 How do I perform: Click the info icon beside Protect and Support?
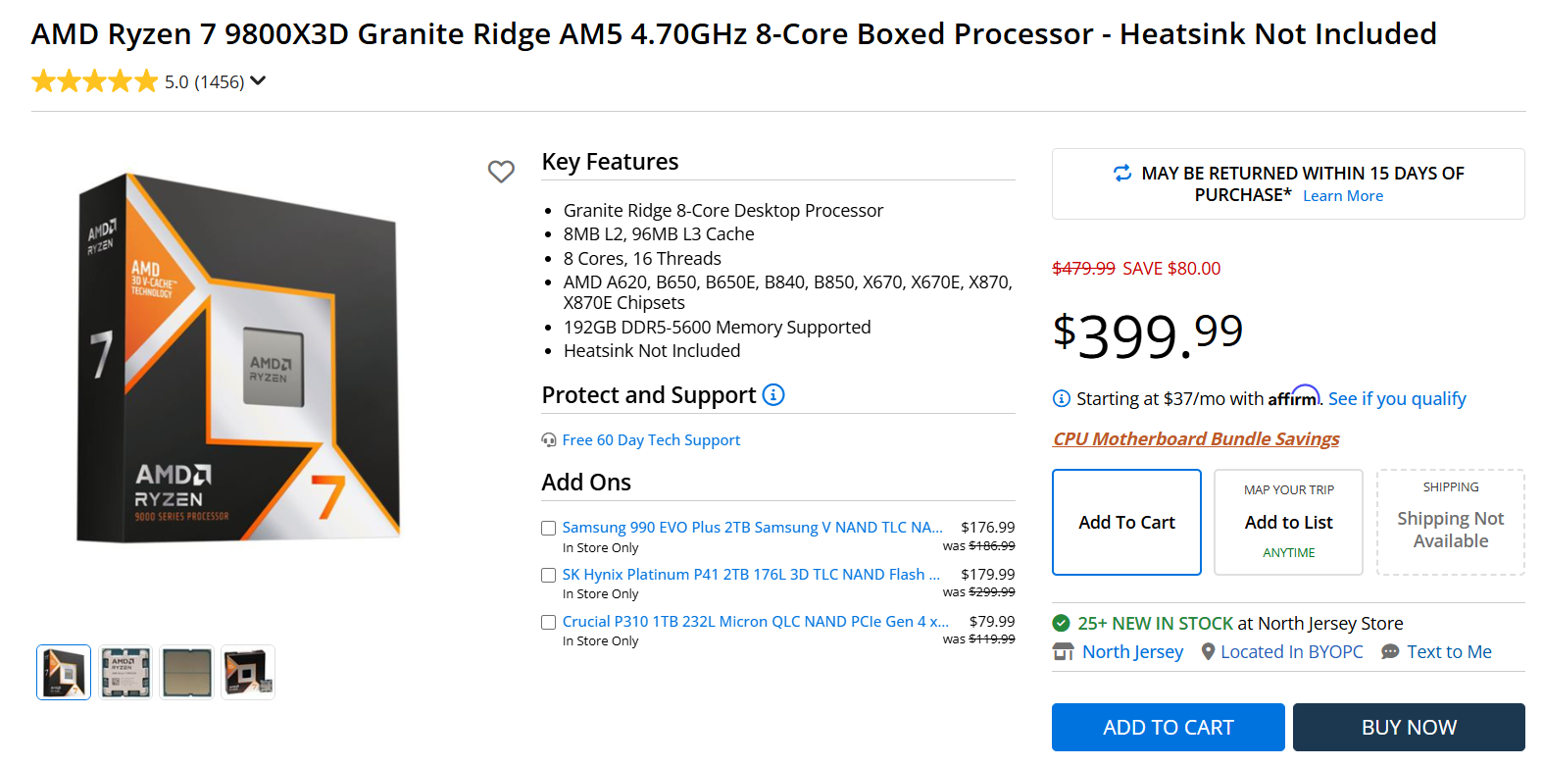[x=773, y=395]
